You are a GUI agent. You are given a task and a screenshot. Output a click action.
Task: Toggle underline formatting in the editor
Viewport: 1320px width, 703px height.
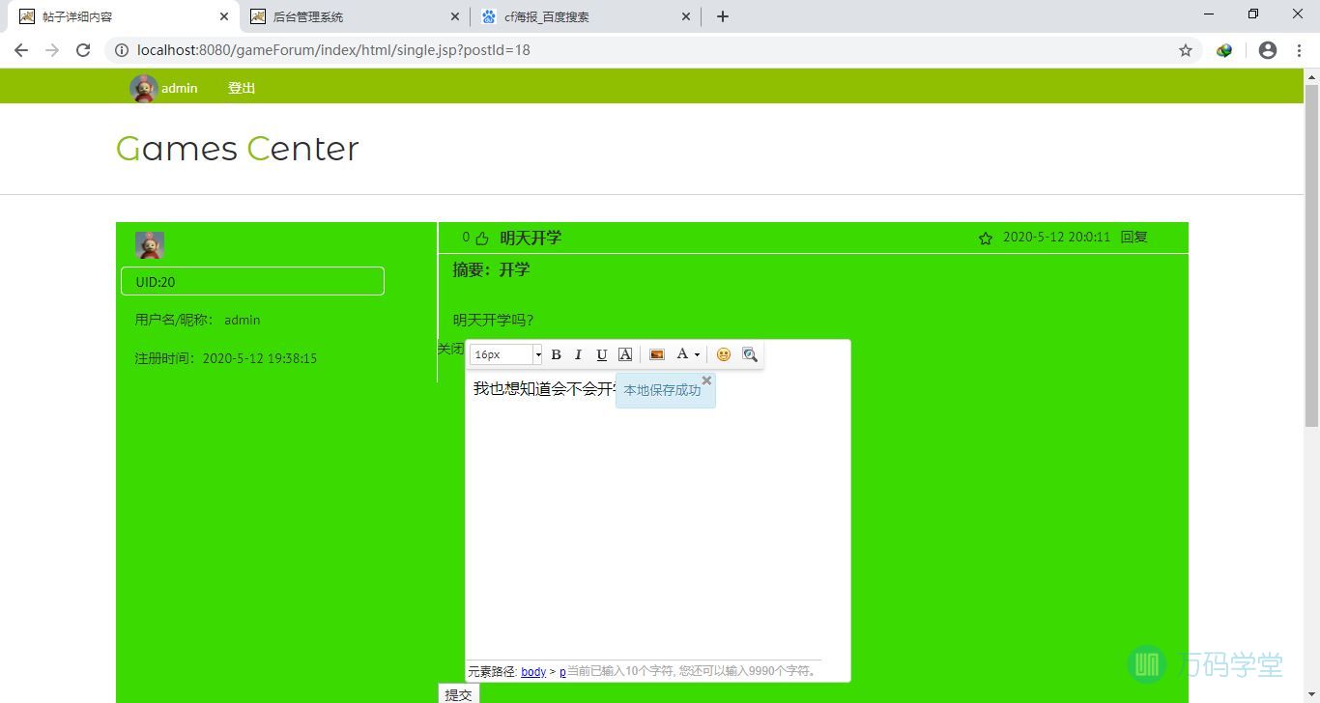601,354
